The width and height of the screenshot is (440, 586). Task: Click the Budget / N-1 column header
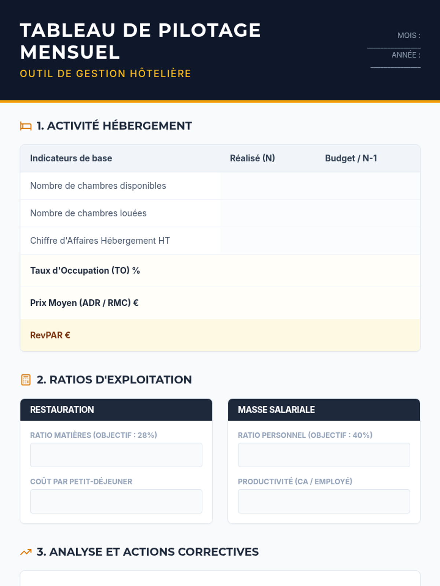(x=351, y=158)
